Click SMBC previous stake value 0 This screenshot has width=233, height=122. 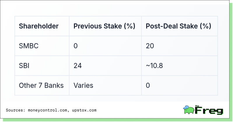[76, 46]
